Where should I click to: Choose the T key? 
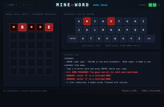91,39
